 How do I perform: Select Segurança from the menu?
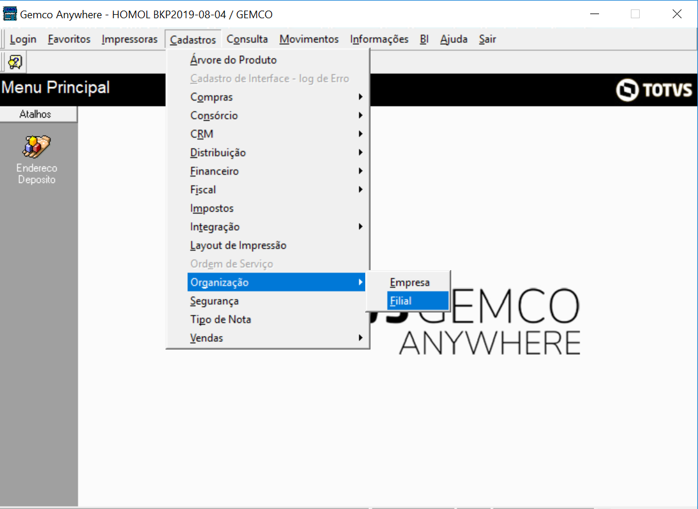tap(276, 301)
